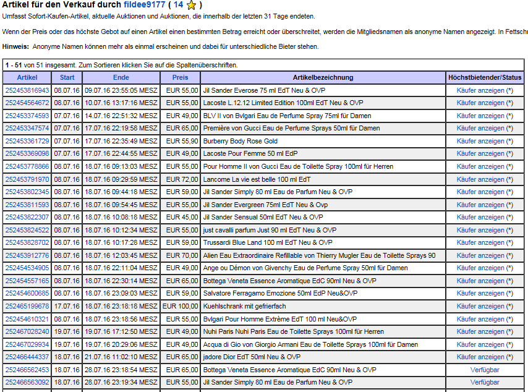The width and height of the screenshot is (528, 392).
Task: Open article number 252453811593
Action: (27, 205)
